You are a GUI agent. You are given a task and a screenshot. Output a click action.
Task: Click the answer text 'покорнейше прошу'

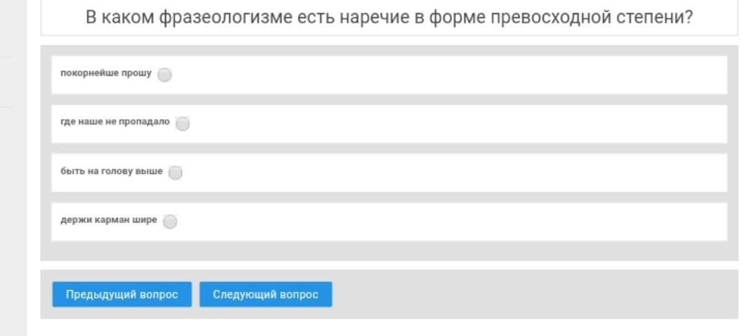[x=106, y=74]
